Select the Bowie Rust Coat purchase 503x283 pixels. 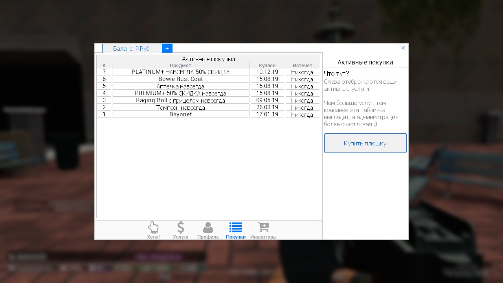click(x=180, y=79)
